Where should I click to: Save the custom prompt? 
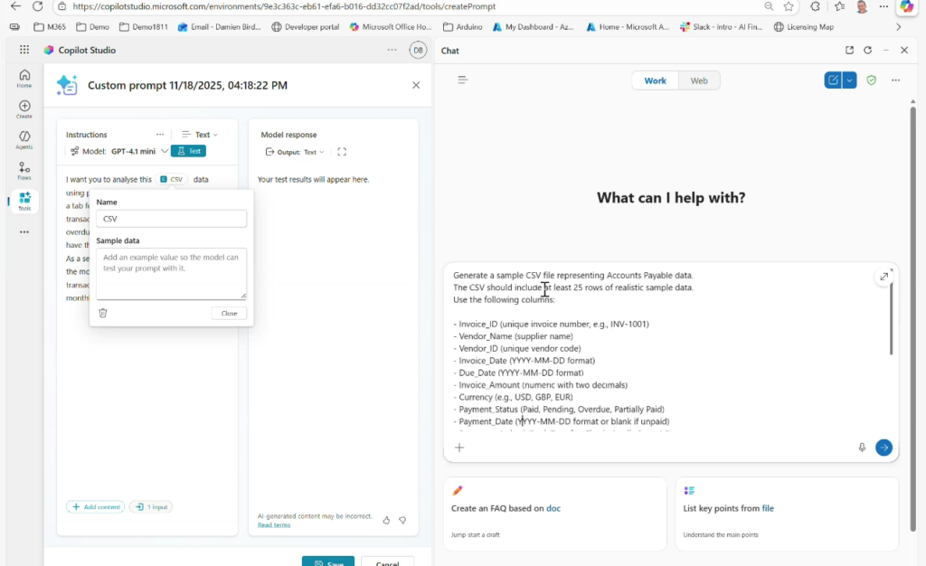[328, 561]
